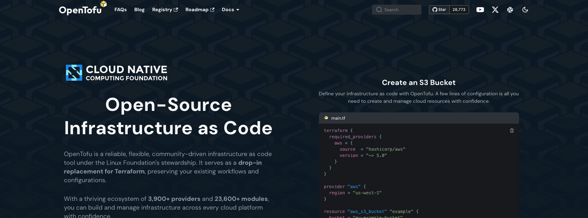Click the Cloud Native Computing Foundation logo
Screen dimensions: 588x218
click(117, 73)
